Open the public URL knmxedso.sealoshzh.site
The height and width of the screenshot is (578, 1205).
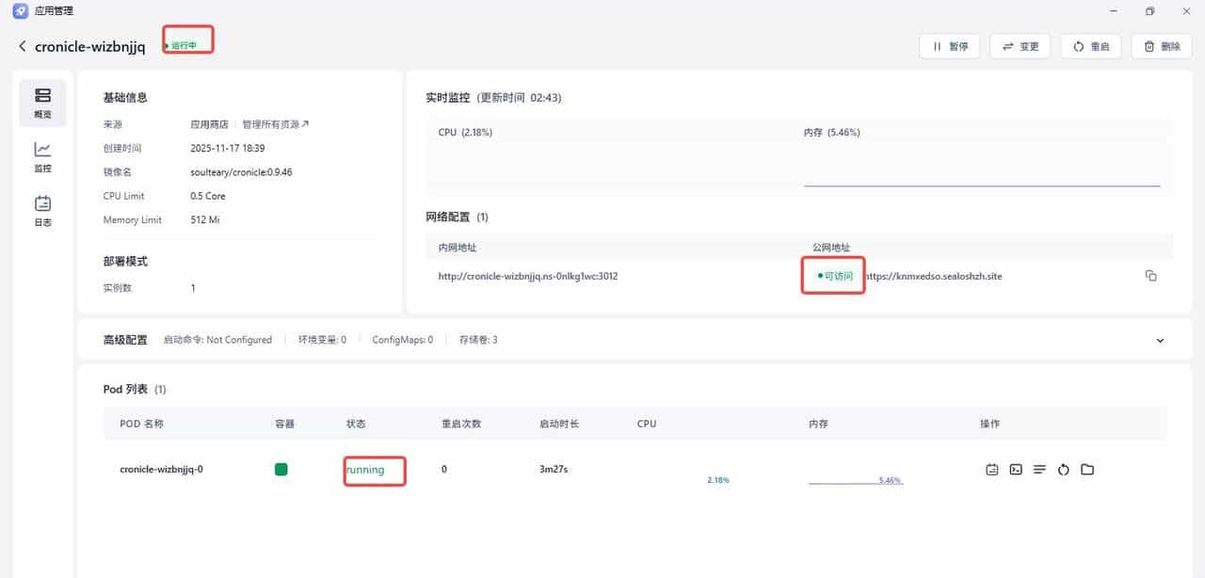[x=932, y=275]
